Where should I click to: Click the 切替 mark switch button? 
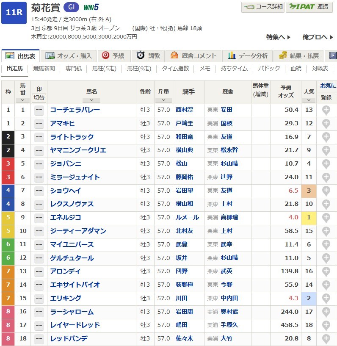pyautogui.click(x=39, y=97)
